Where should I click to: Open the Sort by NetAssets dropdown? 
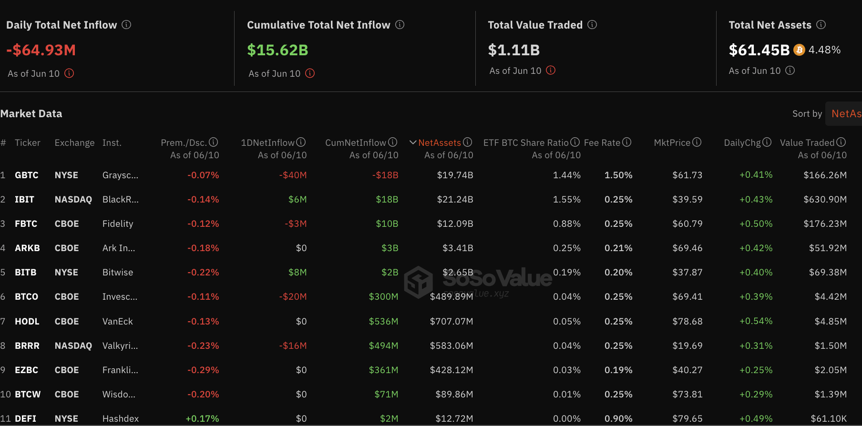tap(844, 113)
